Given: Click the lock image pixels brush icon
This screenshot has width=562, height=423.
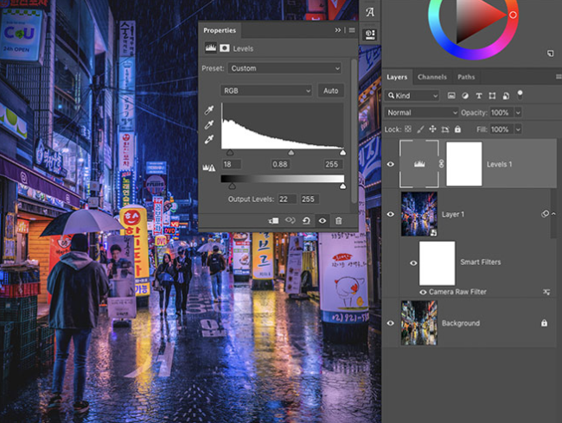Looking at the screenshot, I should click(420, 129).
